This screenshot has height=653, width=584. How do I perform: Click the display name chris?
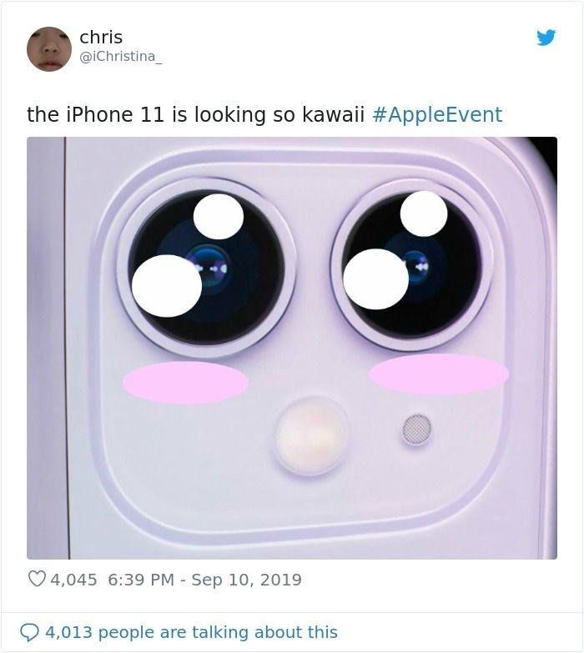click(101, 37)
